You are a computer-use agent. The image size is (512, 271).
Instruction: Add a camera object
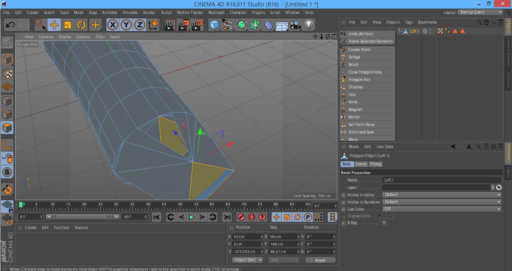click(296, 25)
